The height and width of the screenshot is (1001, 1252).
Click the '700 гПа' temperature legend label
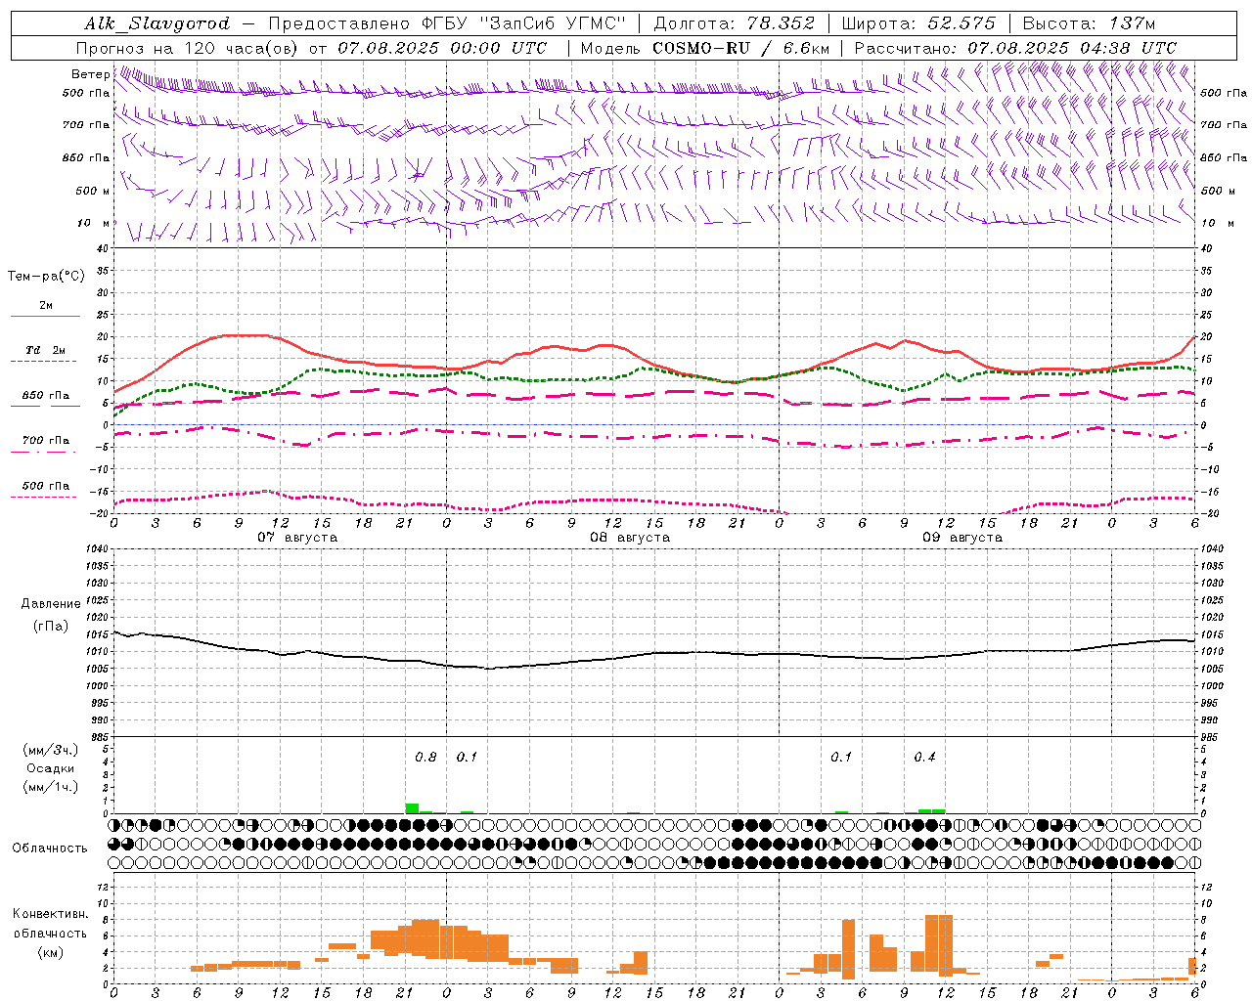45,441
